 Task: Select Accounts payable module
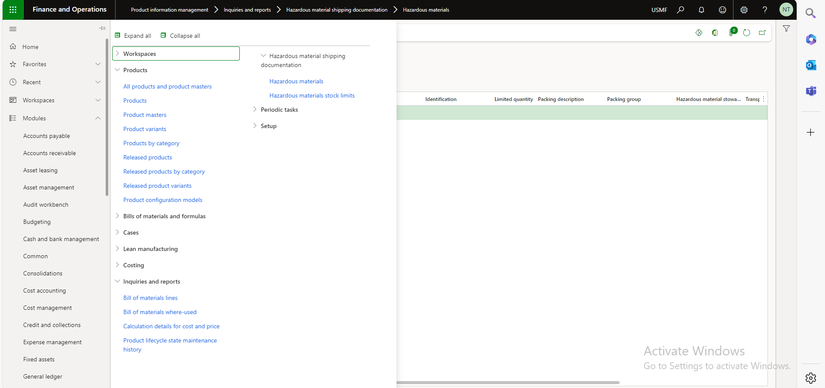46,136
